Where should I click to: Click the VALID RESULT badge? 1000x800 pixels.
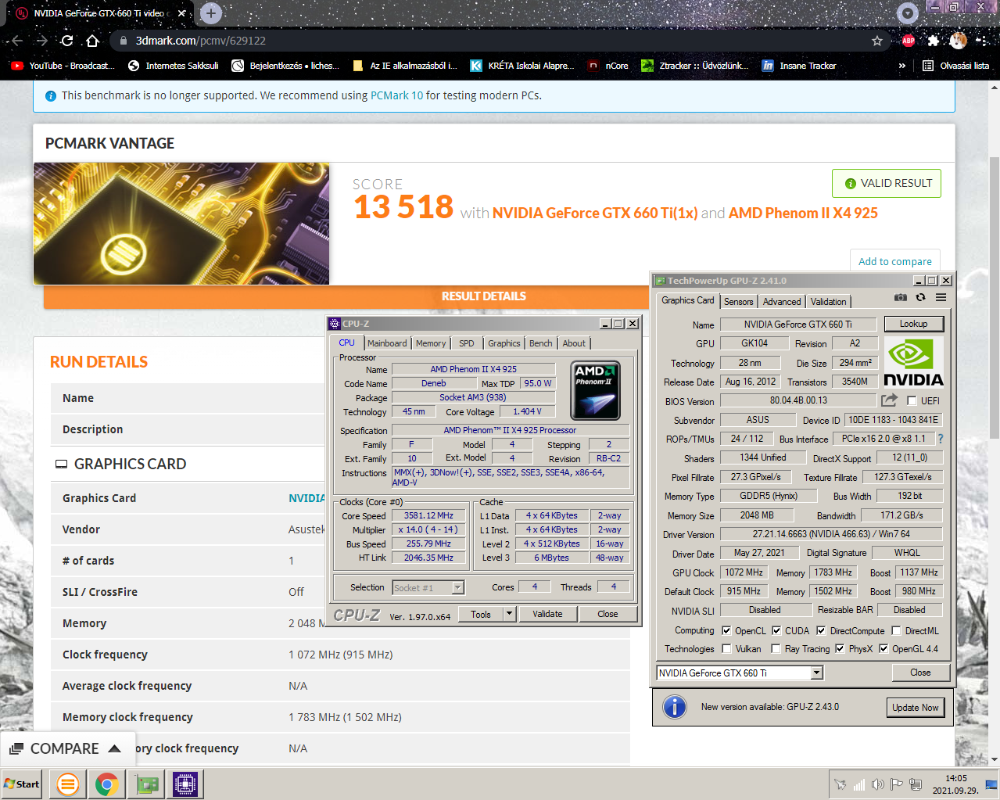pyautogui.click(x=887, y=183)
